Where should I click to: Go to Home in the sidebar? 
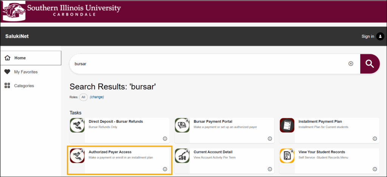tap(20, 58)
